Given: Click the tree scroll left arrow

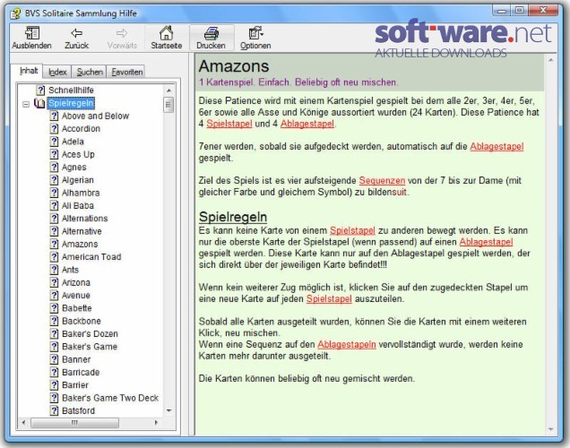Looking at the screenshot, I should 24,423.
